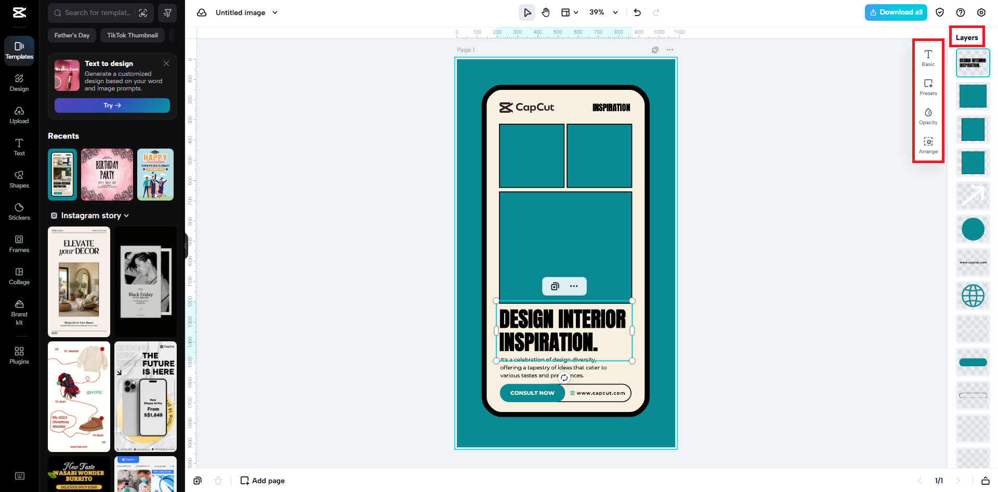Image resolution: width=998 pixels, height=492 pixels.
Task: Open the Plugins panel
Action: point(19,355)
